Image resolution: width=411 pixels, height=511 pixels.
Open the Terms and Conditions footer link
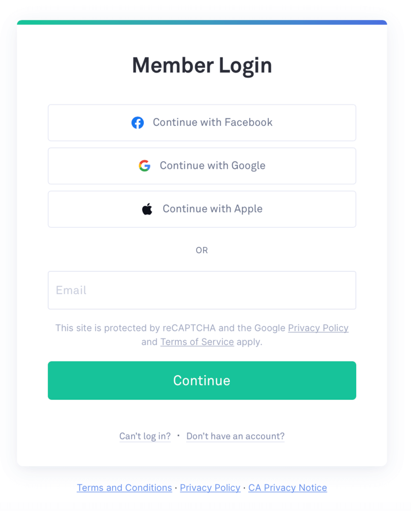click(x=124, y=488)
